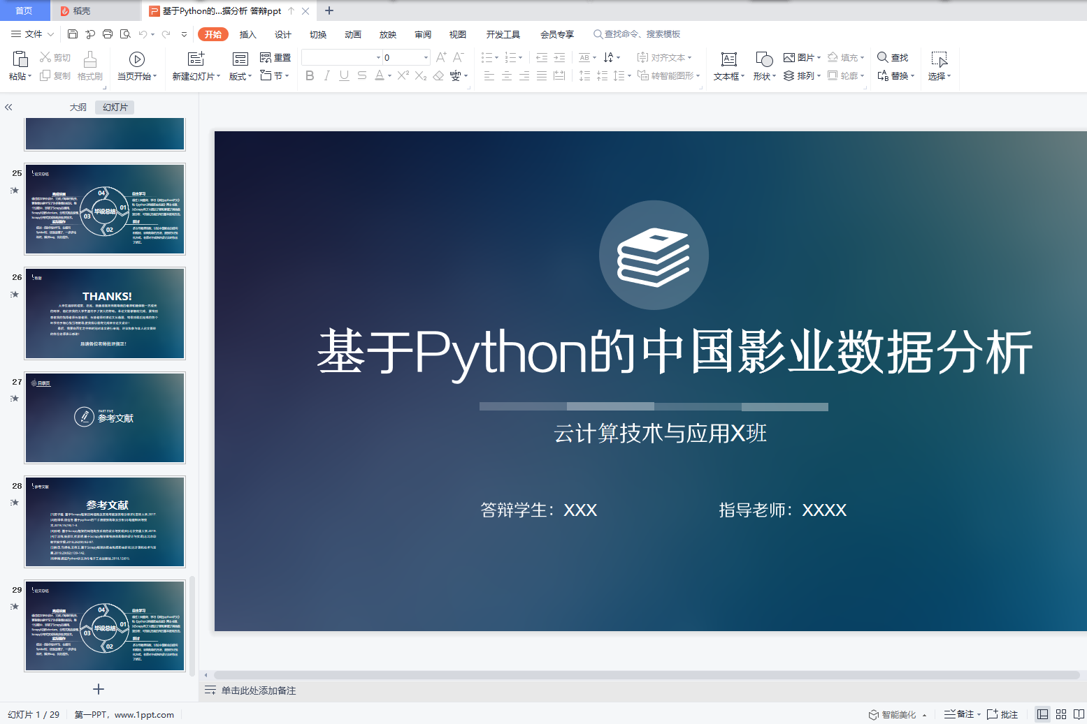Click the 查找 (Find) magnifier icon
Image resolution: width=1087 pixels, height=724 pixels.
[x=883, y=57]
